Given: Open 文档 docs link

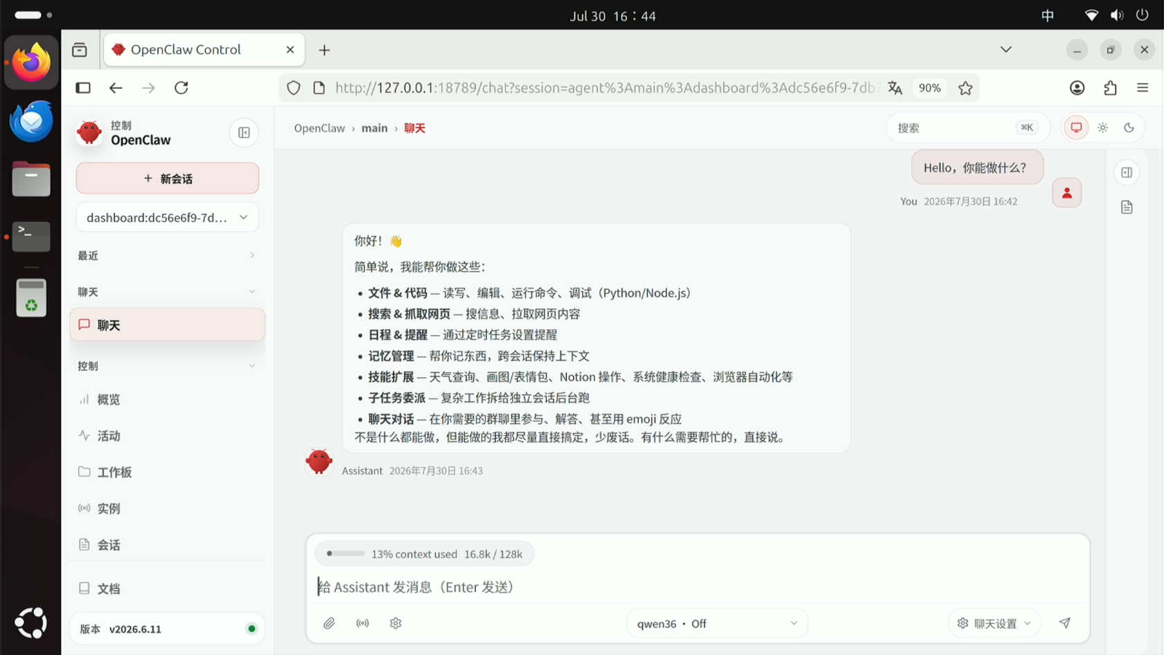Looking at the screenshot, I should pos(168,588).
